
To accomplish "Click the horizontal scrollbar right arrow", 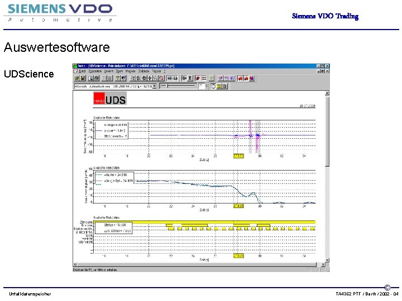I will [x=323, y=264].
